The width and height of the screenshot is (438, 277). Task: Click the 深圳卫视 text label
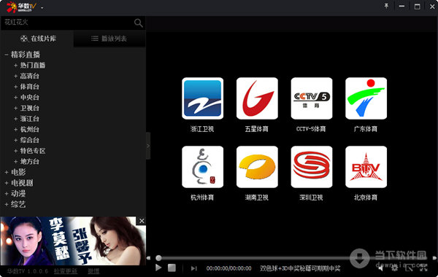pyautogui.click(x=311, y=198)
